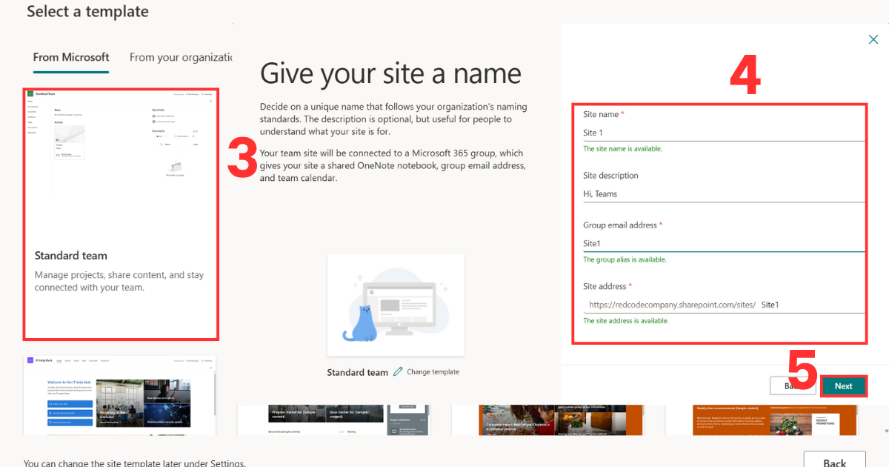The width and height of the screenshot is (889, 467).
Task: Switch to the From your organization tab
Action: coord(180,57)
